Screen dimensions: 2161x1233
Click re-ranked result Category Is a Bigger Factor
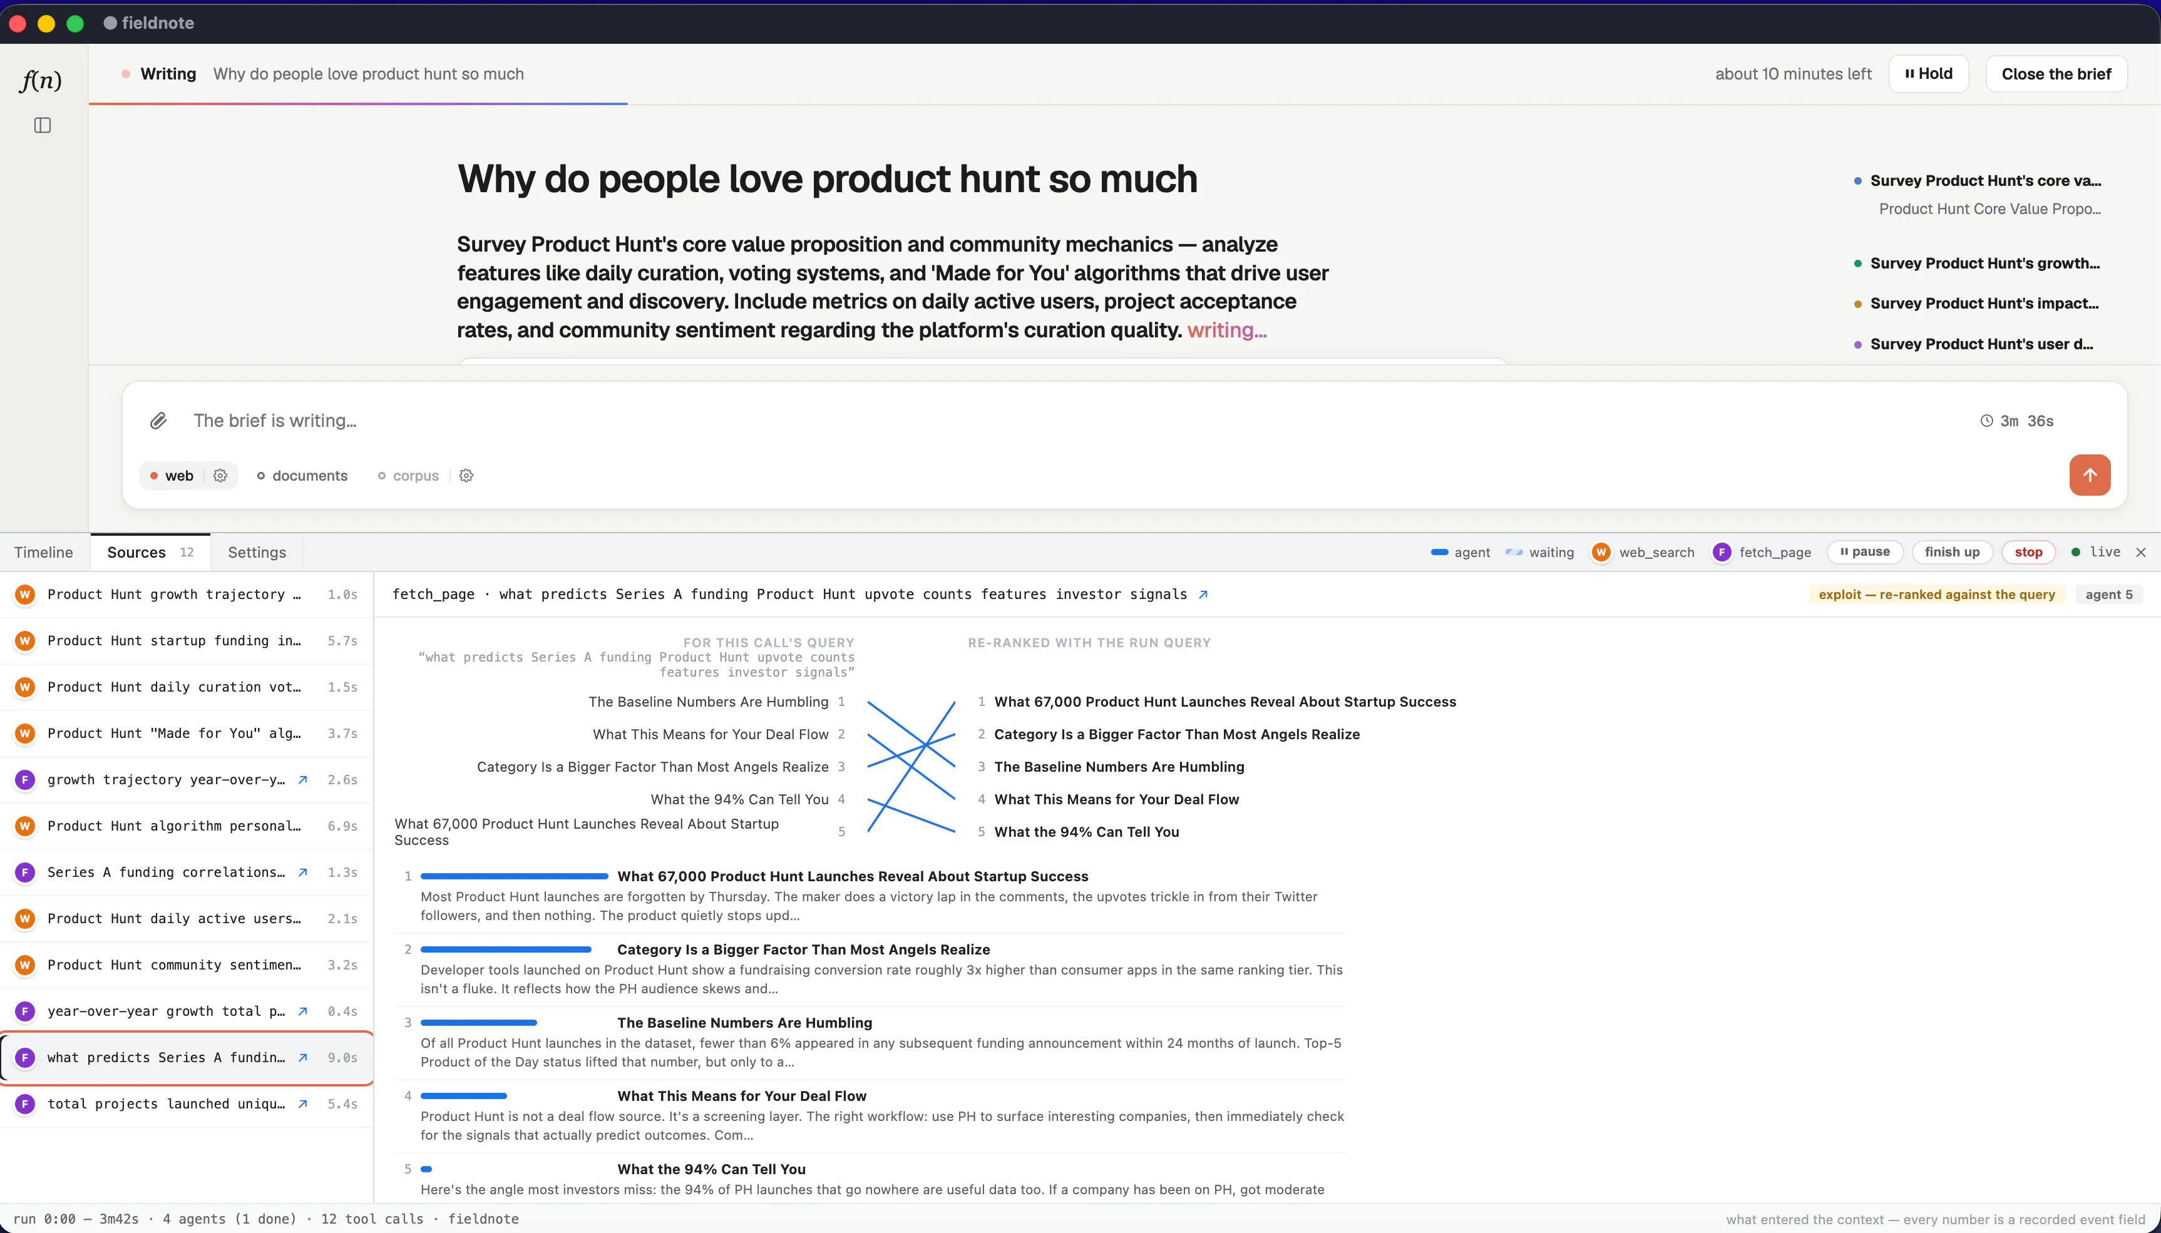click(x=1176, y=734)
